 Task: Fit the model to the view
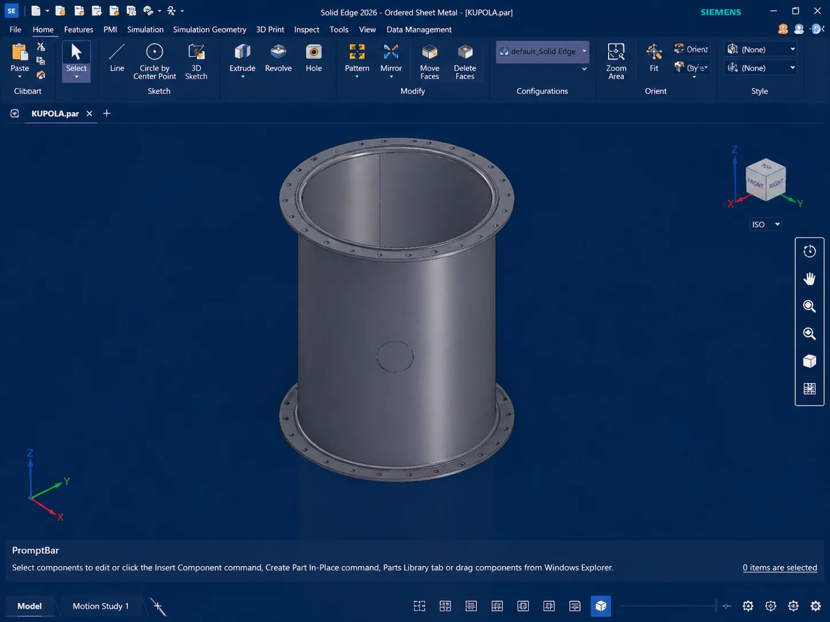click(654, 57)
